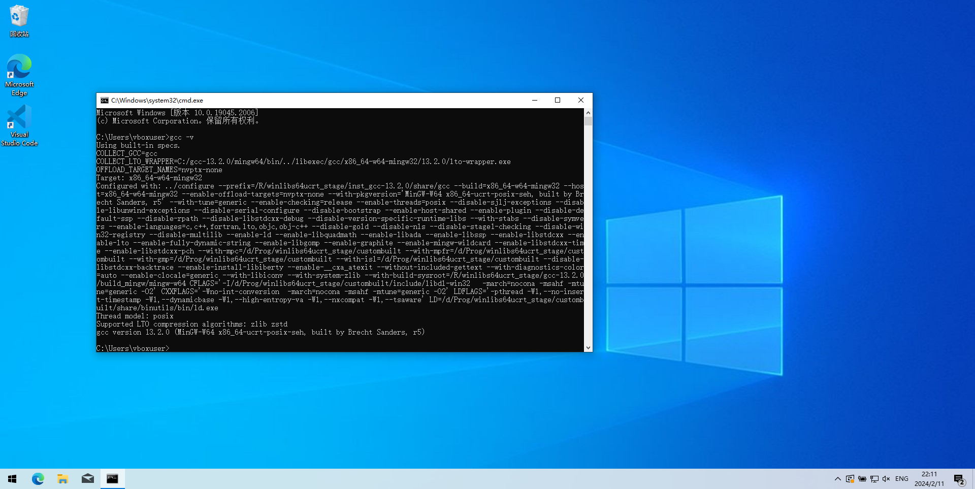
Task: Click the 'Microsoft Windows' version line
Action: (178, 113)
